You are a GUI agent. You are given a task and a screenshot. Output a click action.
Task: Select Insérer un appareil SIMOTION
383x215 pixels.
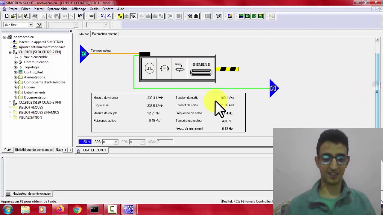pyautogui.click(x=41, y=42)
